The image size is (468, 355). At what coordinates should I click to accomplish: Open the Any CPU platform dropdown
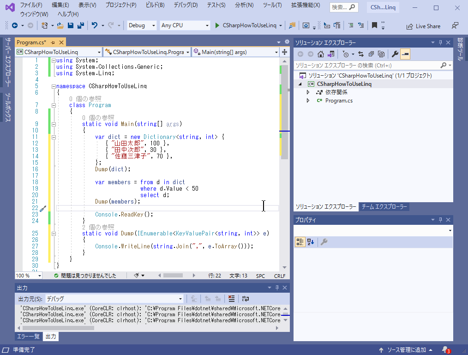(185, 25)
